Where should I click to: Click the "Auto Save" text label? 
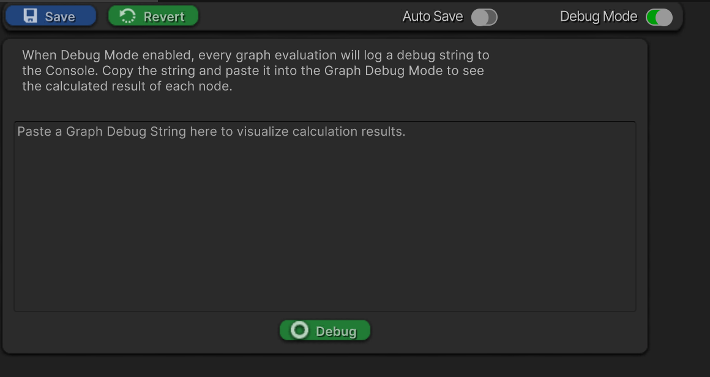click(x=432, y=16)
